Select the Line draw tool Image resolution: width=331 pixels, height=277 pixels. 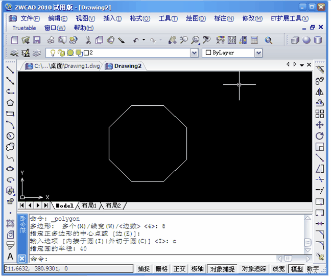pos(10,70)
